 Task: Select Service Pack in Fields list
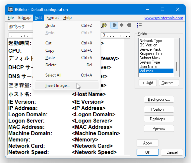tap(156, 49)
